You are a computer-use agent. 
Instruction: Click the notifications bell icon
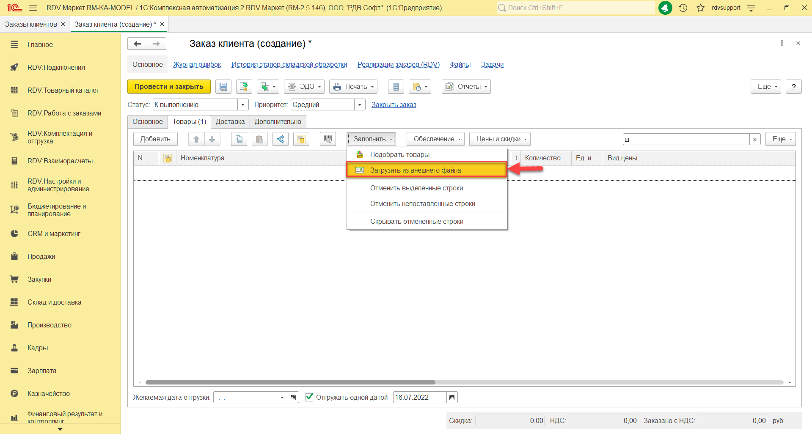click(665, 8)
